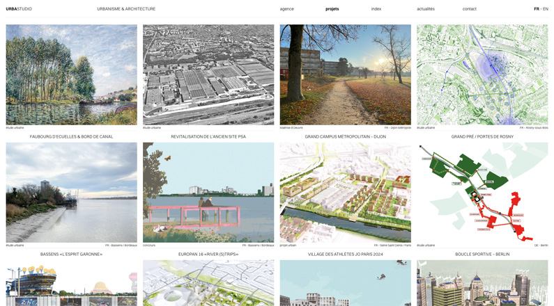Viewport: 554px width, 306px height.
Task: Click title EUROPAN 16 «RIVER (S)TRIPS»
Action: pyautogui.click(x=208, y=254)
